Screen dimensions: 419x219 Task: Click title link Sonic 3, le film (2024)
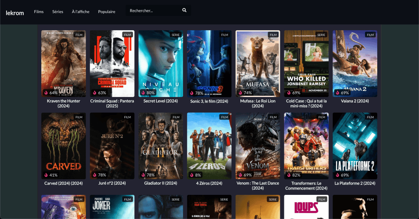(209, 102)
